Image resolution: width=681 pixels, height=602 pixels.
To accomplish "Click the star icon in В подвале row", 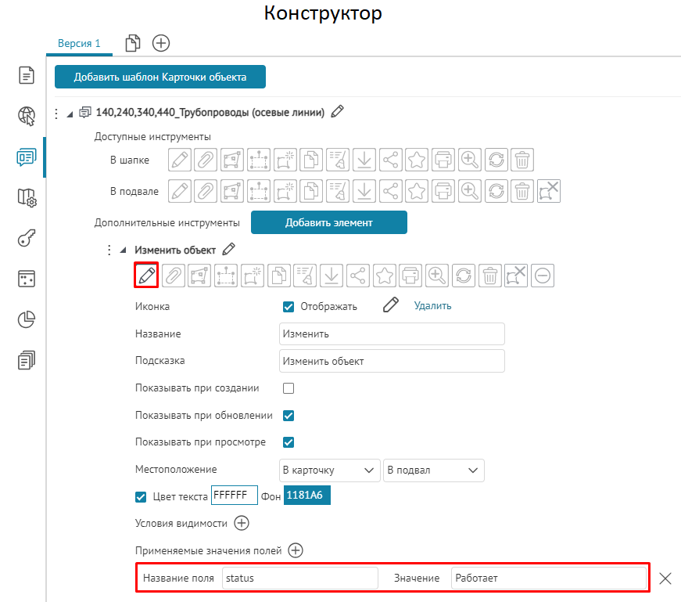I will (417, 190).
